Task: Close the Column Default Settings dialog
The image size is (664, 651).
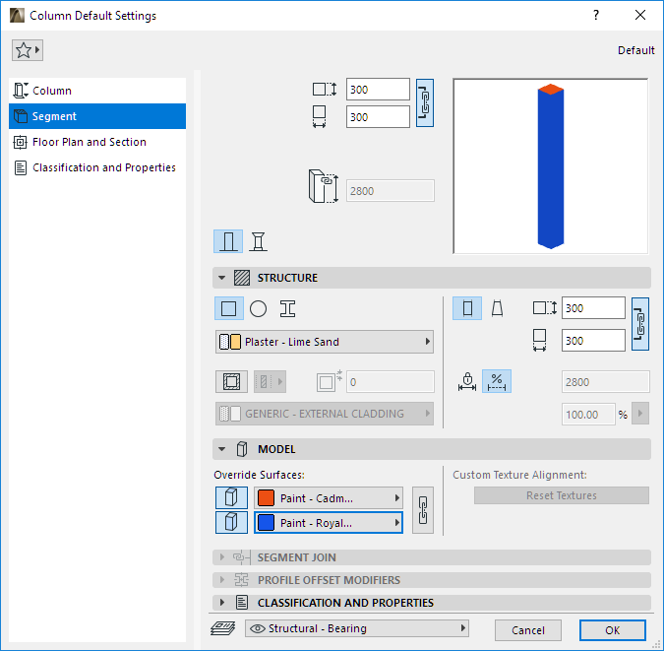Action: click(640, 16)
